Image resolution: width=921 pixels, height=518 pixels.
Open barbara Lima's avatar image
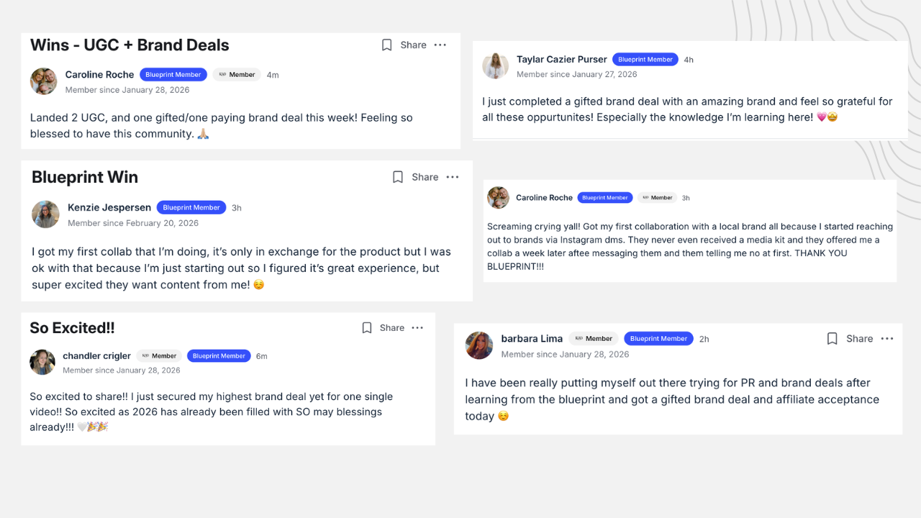click(479, 345)
